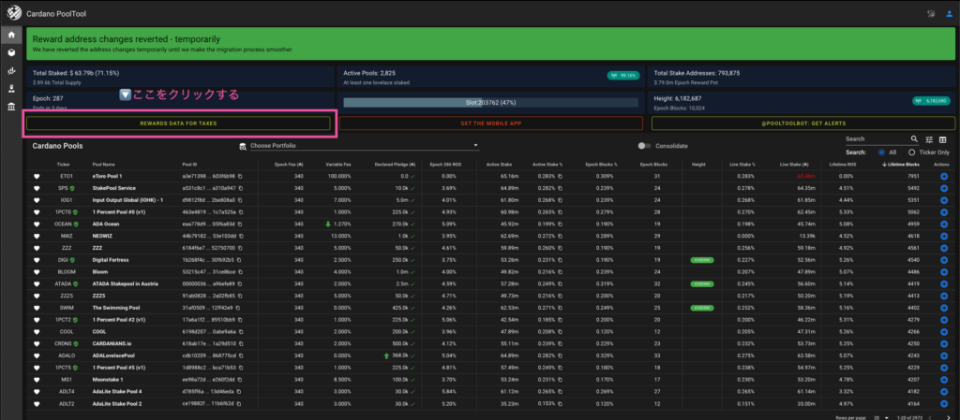Open actions for Digital Fortress row
Screen dimensions: 960x420
(x=943, y=260)
